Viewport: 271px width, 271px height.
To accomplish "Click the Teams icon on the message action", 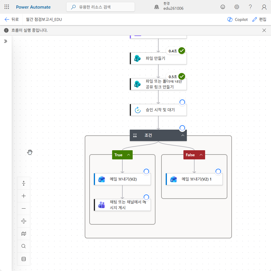I will [x=102, y=205].
